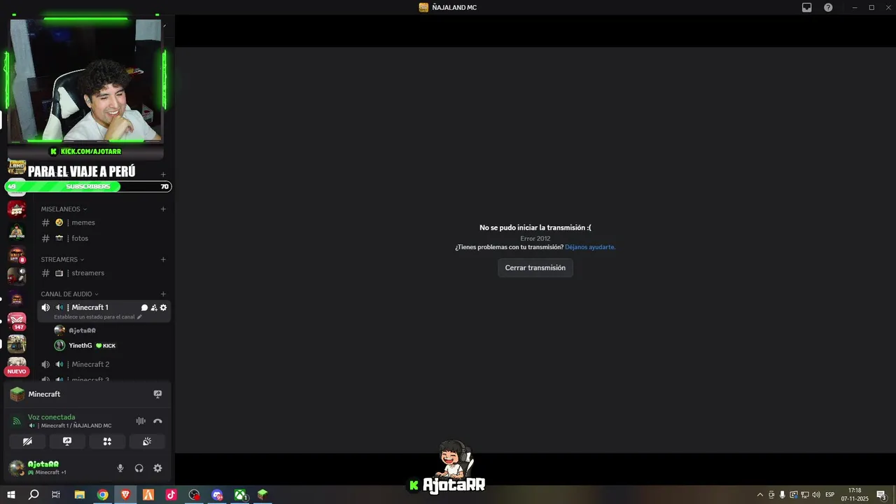The height and width of the screenshot is (504, 896).
Task: Open activities launcher button
Action: (107, 442)
